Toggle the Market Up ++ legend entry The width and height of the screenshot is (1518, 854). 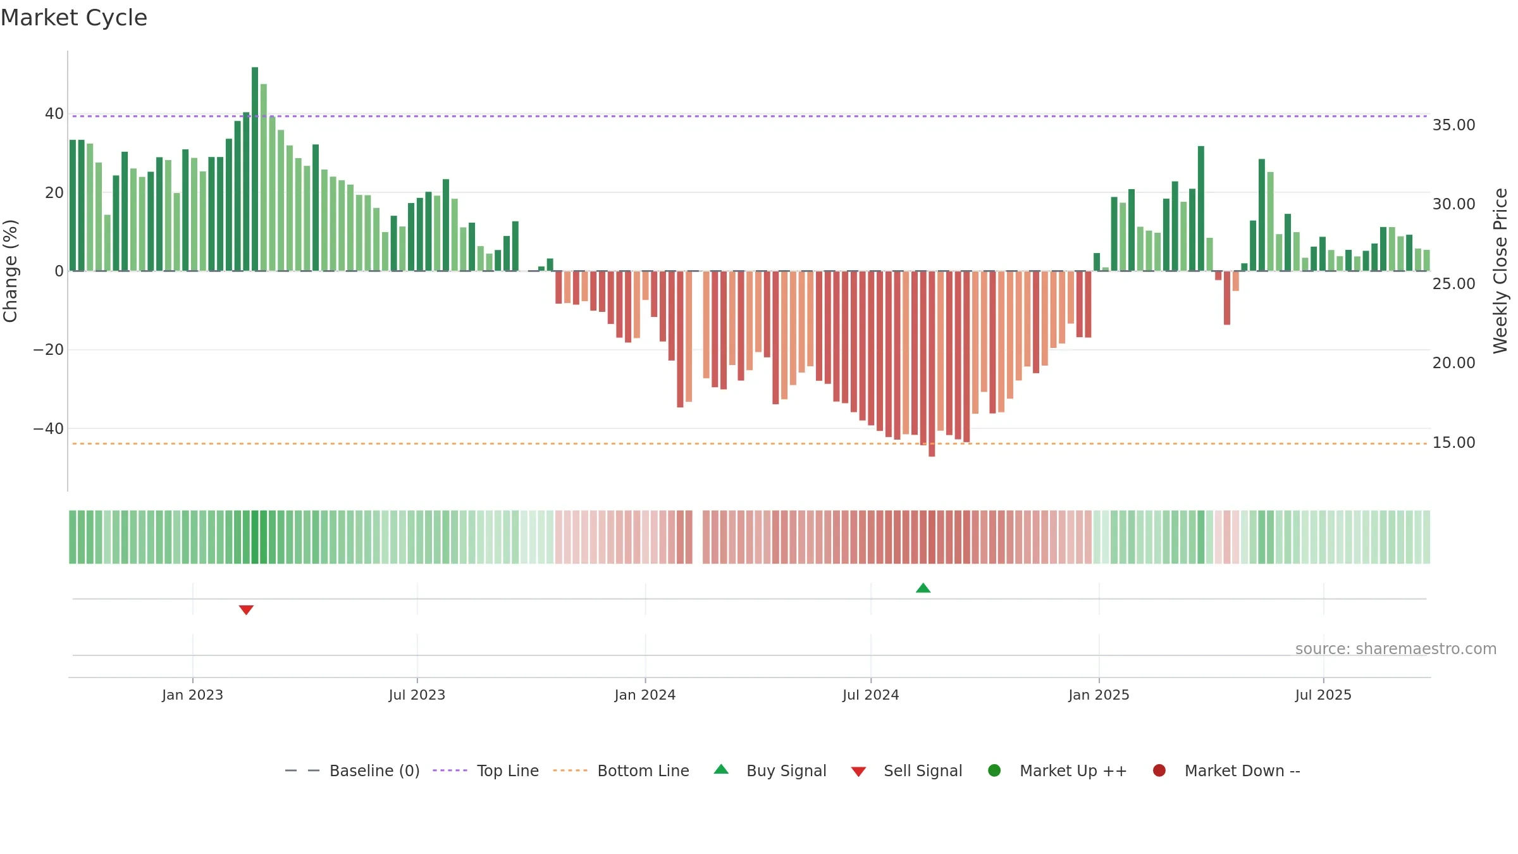1058,770
